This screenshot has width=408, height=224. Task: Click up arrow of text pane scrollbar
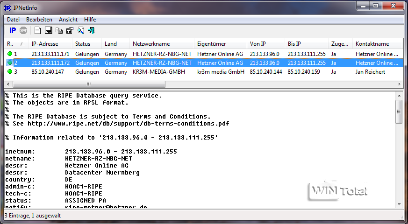click(x=399, y=96)
